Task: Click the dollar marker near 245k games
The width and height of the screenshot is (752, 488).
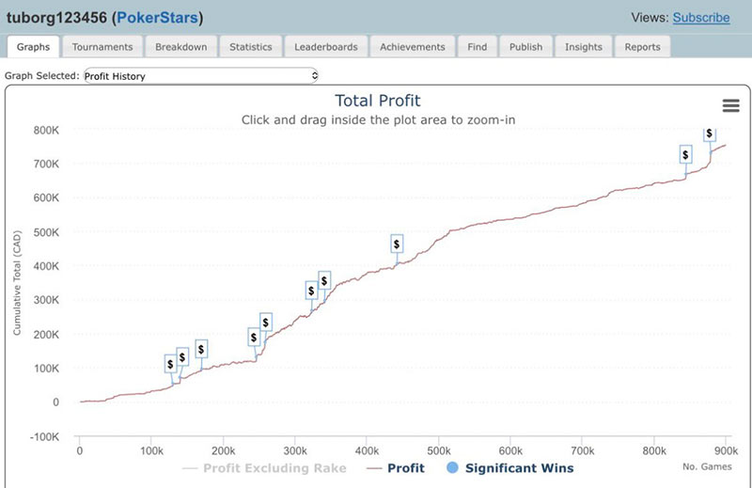Action: [x=253, y=338]
